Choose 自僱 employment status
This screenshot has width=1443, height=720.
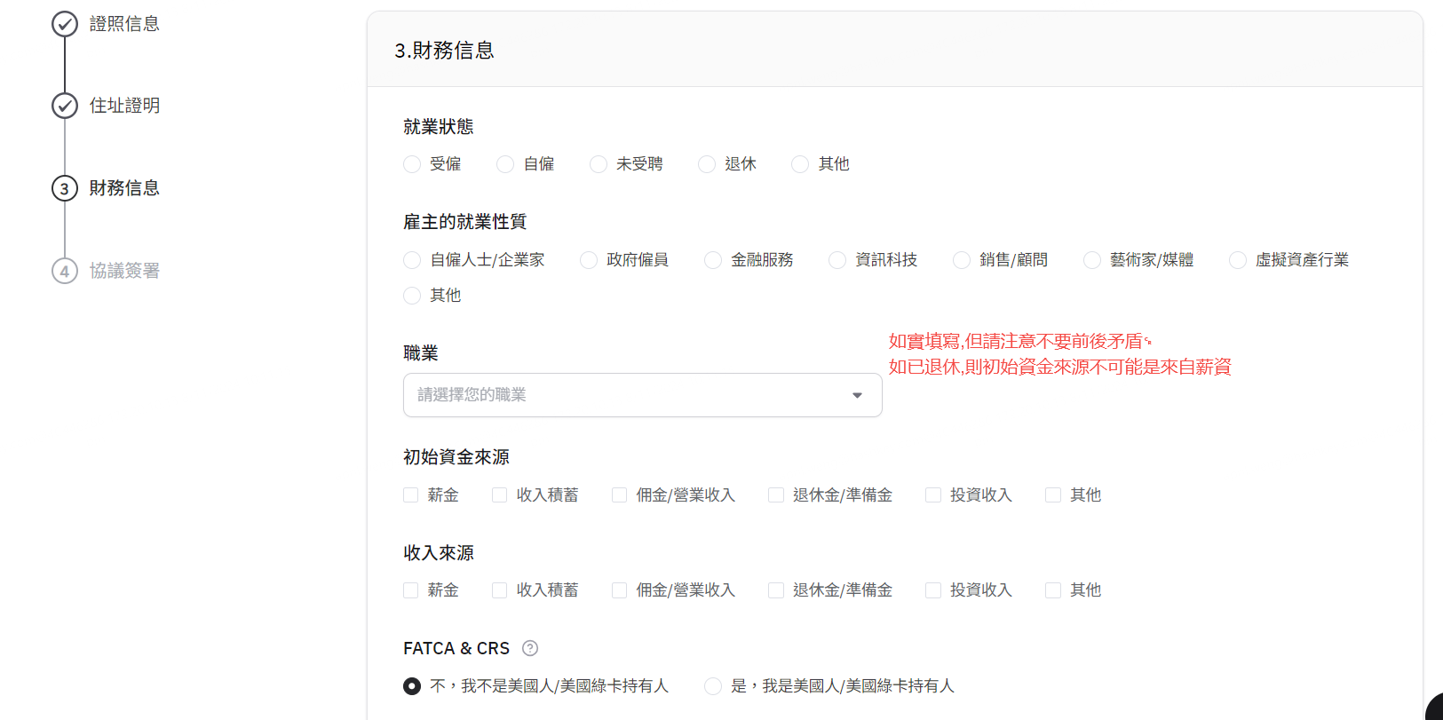pos(505,164)
